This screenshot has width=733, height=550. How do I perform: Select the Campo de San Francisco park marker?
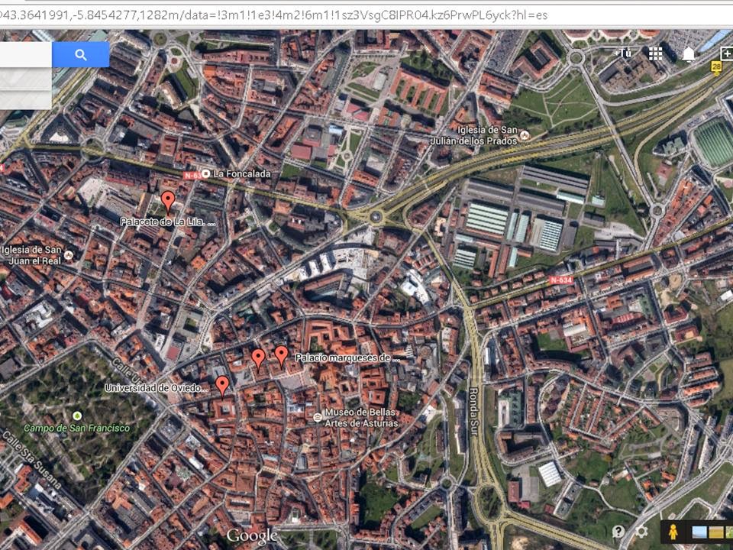pyautogui.click(x=77, y=416)
